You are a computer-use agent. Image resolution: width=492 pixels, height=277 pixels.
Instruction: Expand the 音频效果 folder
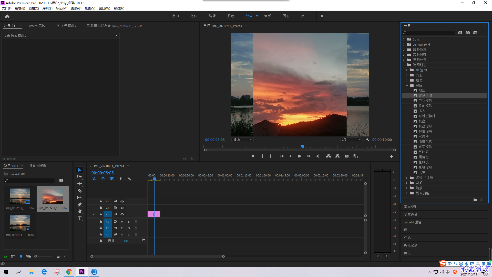pos(404,50)
